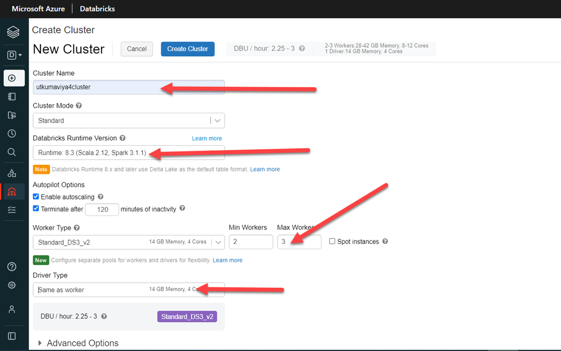Open the Repos icon in sidebar
Image resolution: width=561 pixels, height=351 pixels.
12,115
